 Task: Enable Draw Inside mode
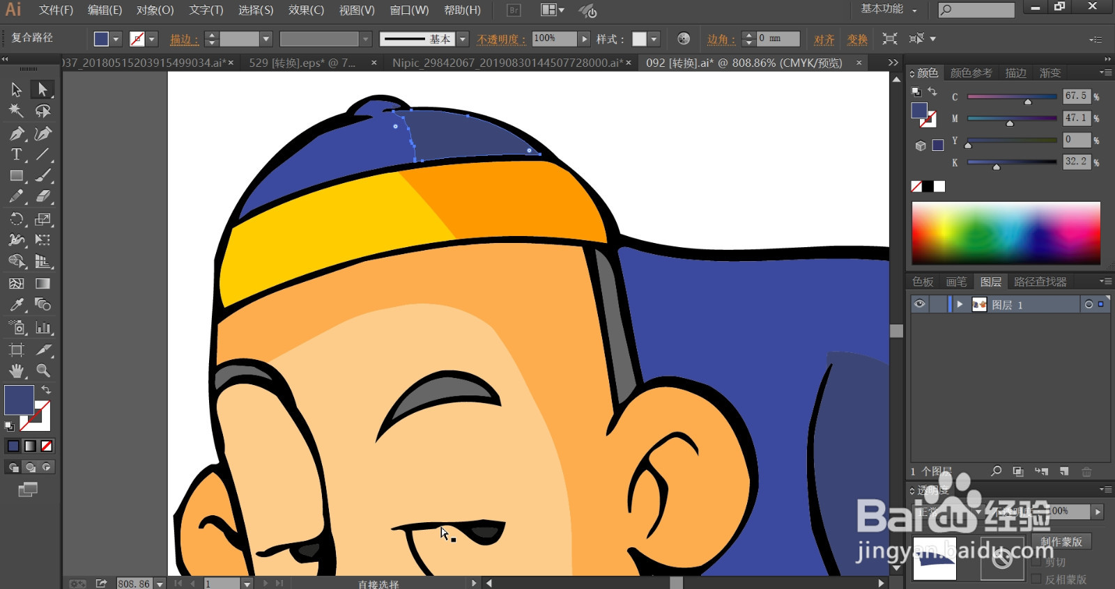[47, 467]
